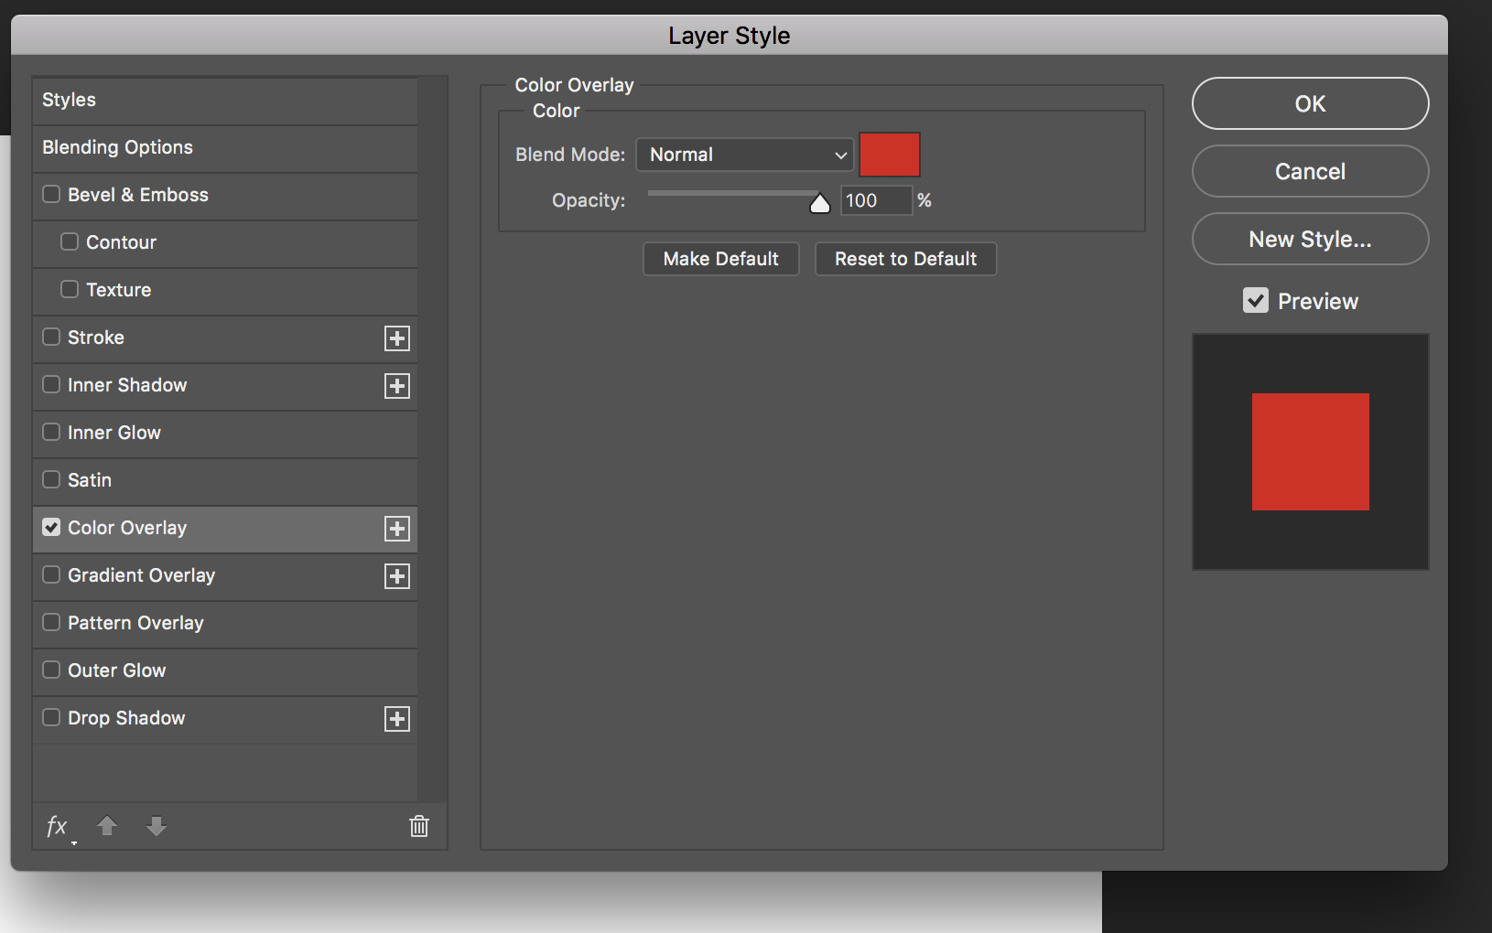Enable the Outer Glow effect
Screen dimensions: 1492x933
tap(51, 670)
